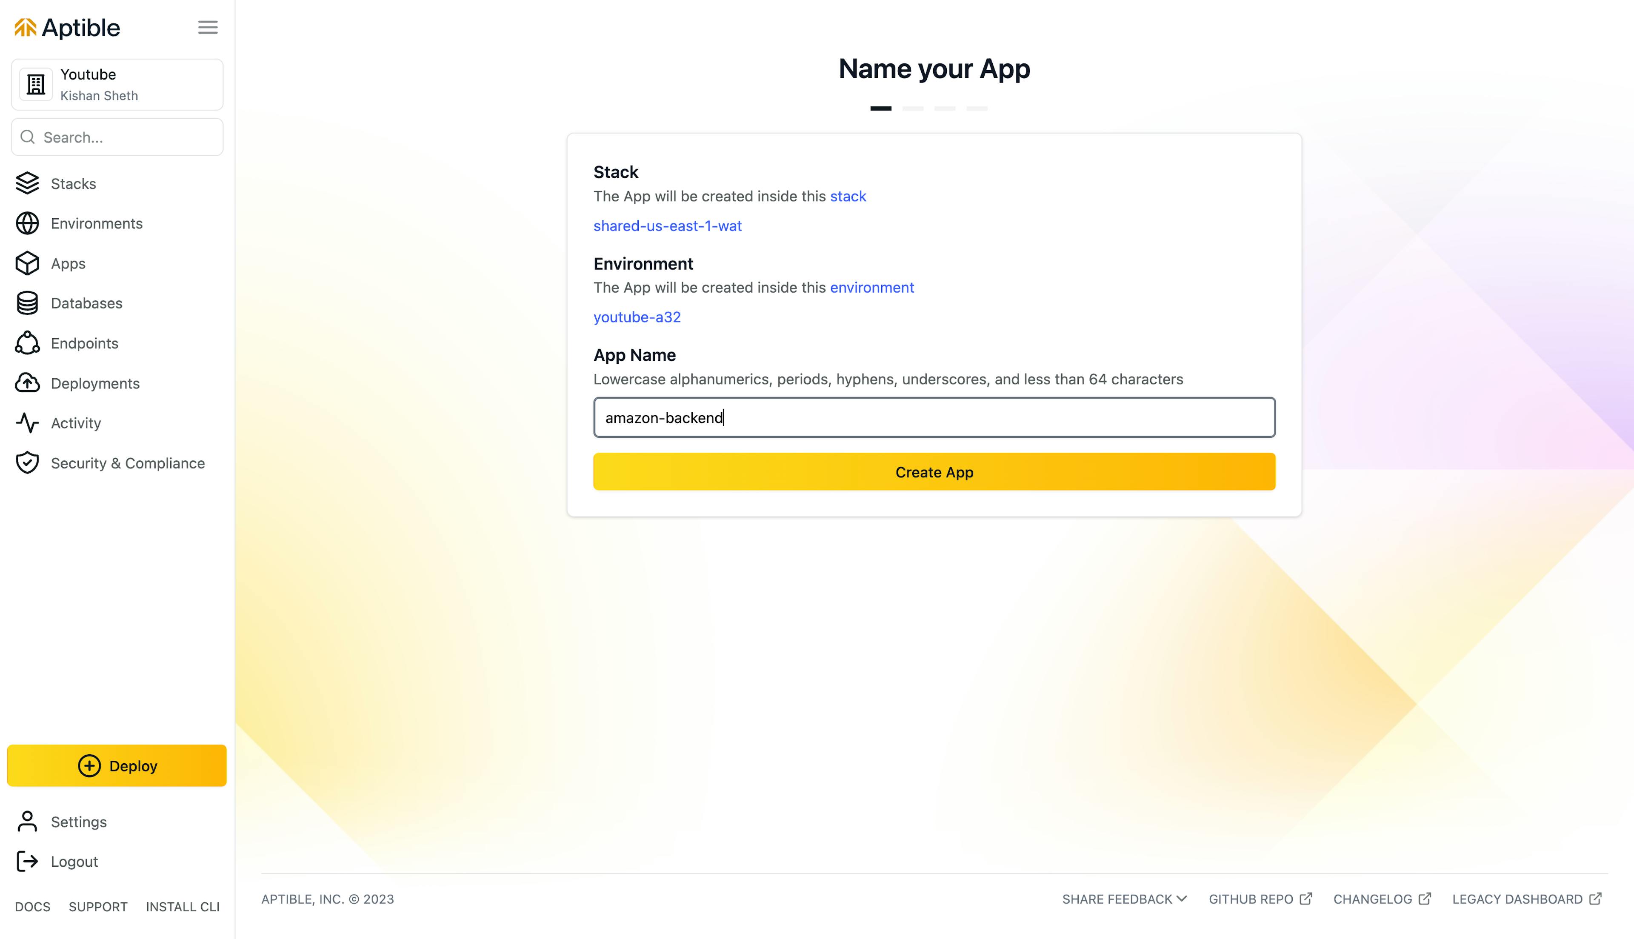Open the hamburger menu at top left
The height and width of the screenshot is (939, 1634).
click(x=208, y=27)
